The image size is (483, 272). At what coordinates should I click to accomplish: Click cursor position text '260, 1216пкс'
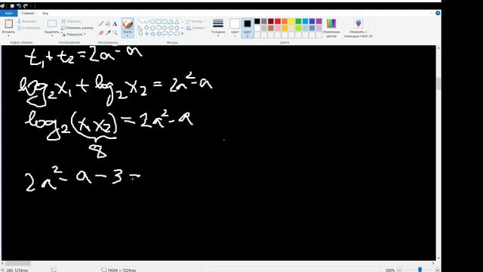[17, 270]
